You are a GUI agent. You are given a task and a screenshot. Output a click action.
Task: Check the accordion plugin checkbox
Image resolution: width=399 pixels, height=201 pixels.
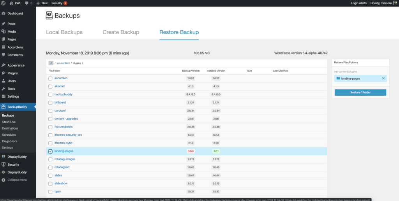click(50, 79)
